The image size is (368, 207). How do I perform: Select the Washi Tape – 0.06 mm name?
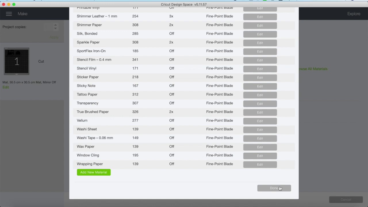[x=95, y=138]
